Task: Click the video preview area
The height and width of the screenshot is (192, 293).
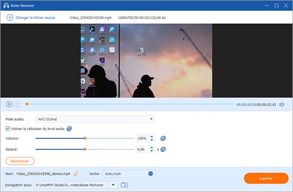Action: (x=146, y=61)
